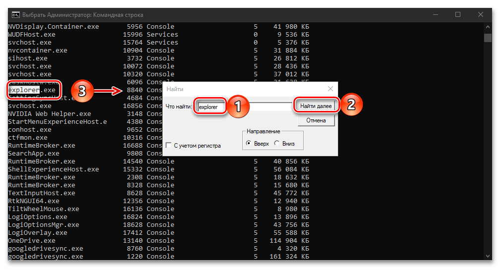Click the vertical scrollbar thumb

488,38
